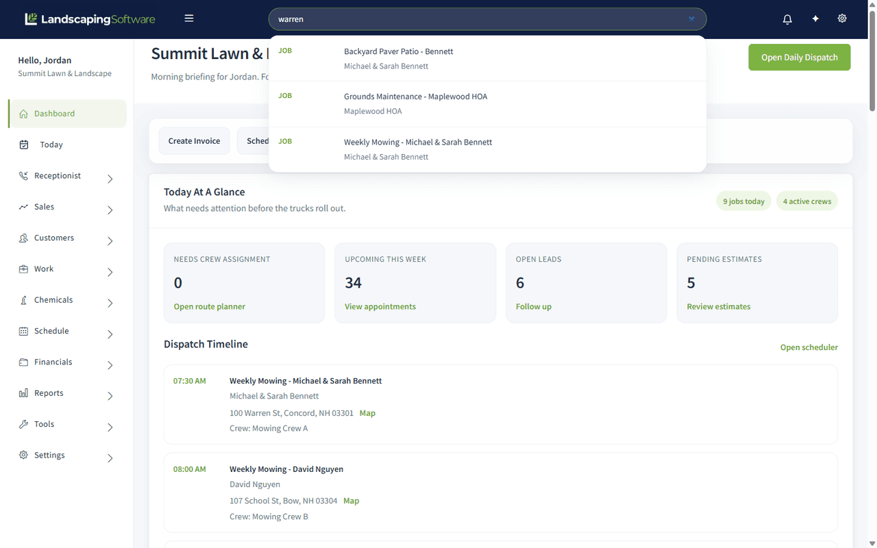Expand the Schedule submenu chevron

click(110, 334)
